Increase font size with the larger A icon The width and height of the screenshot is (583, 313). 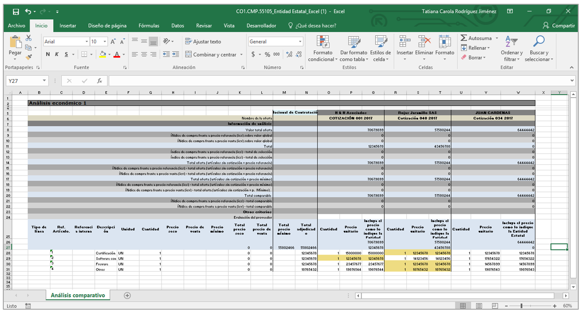[x=113, y=41]
